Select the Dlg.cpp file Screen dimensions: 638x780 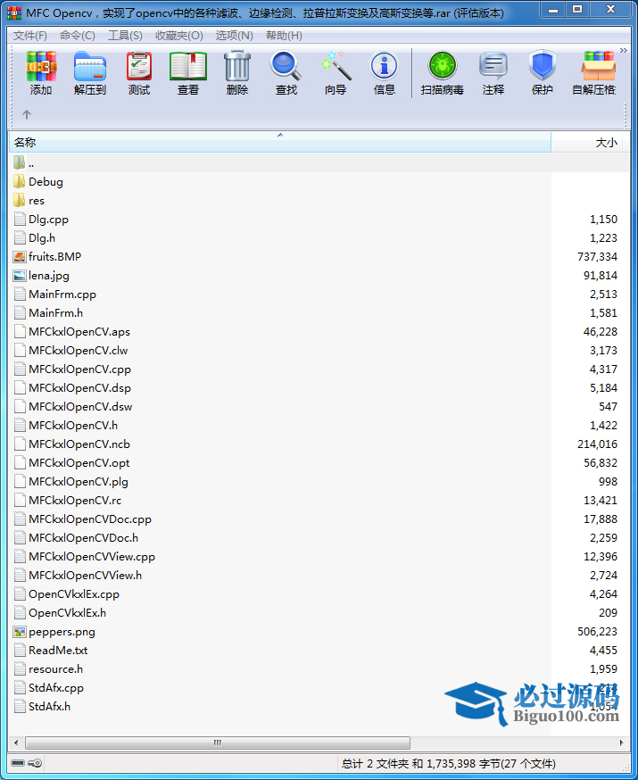tap(48, 220)
